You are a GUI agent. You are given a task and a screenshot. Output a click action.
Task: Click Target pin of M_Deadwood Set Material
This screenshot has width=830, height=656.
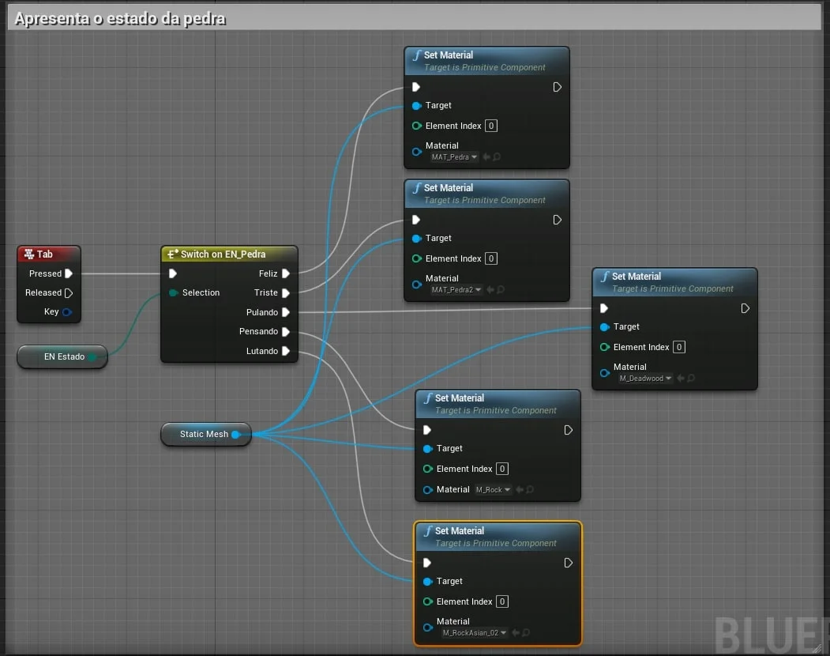coord(604,327)
